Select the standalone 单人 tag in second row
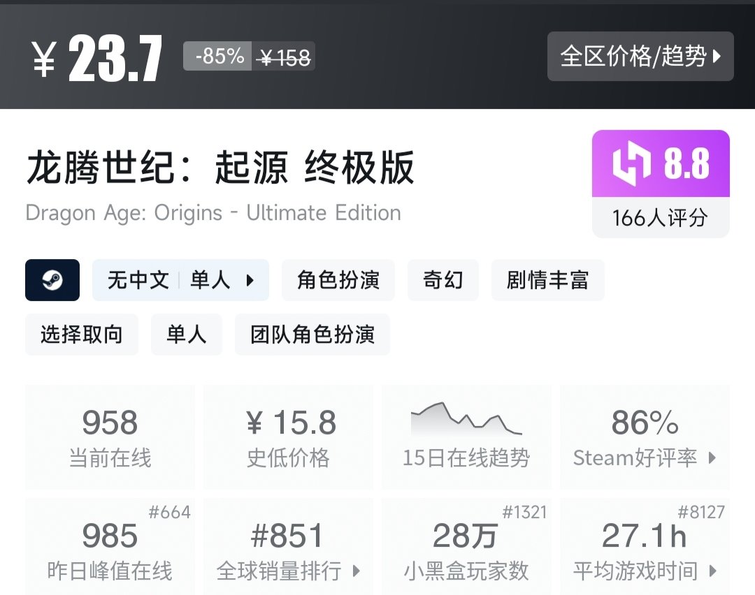Image resolution: width=755 pixels, height=595 pixels. [187, 335]
